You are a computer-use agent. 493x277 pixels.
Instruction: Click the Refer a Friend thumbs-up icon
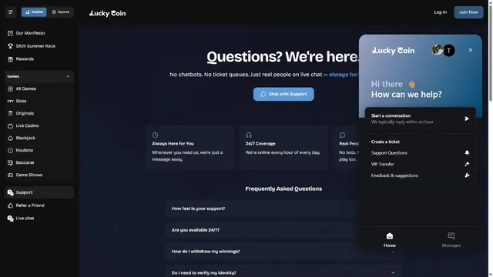tap(10, 205)
